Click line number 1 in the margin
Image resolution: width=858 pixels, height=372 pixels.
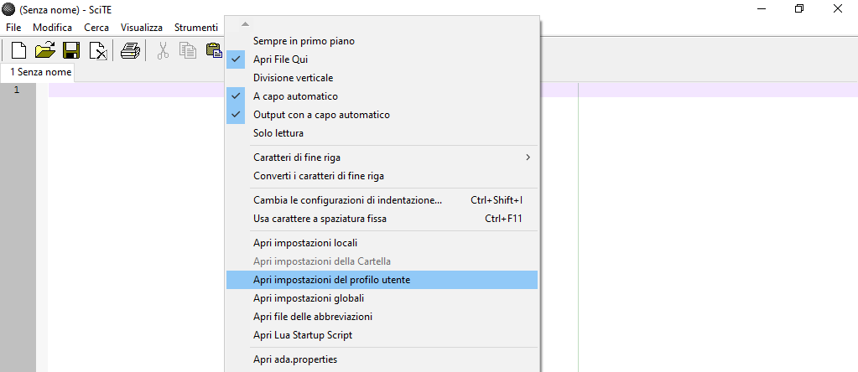[17, 90]
